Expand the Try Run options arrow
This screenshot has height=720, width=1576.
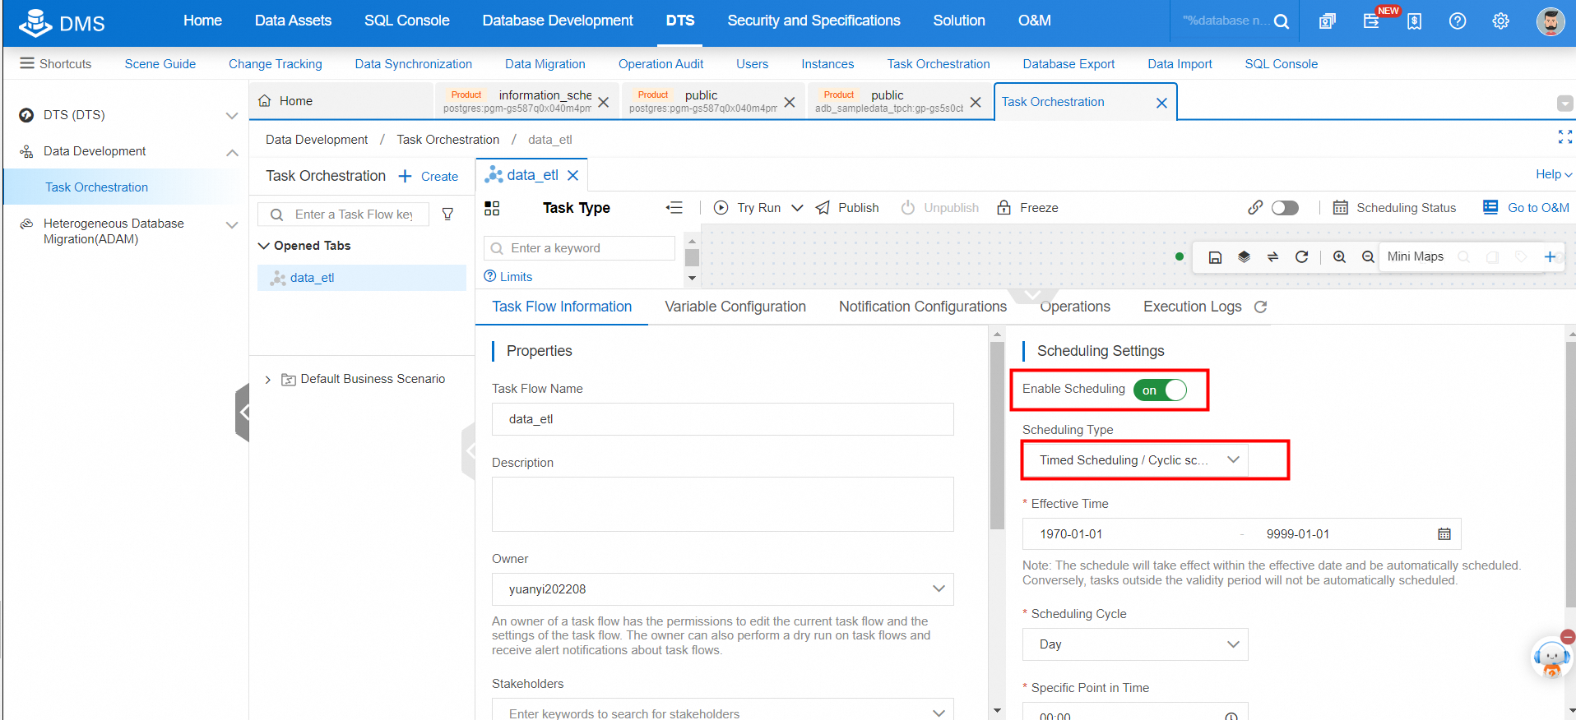pos(797,208)
